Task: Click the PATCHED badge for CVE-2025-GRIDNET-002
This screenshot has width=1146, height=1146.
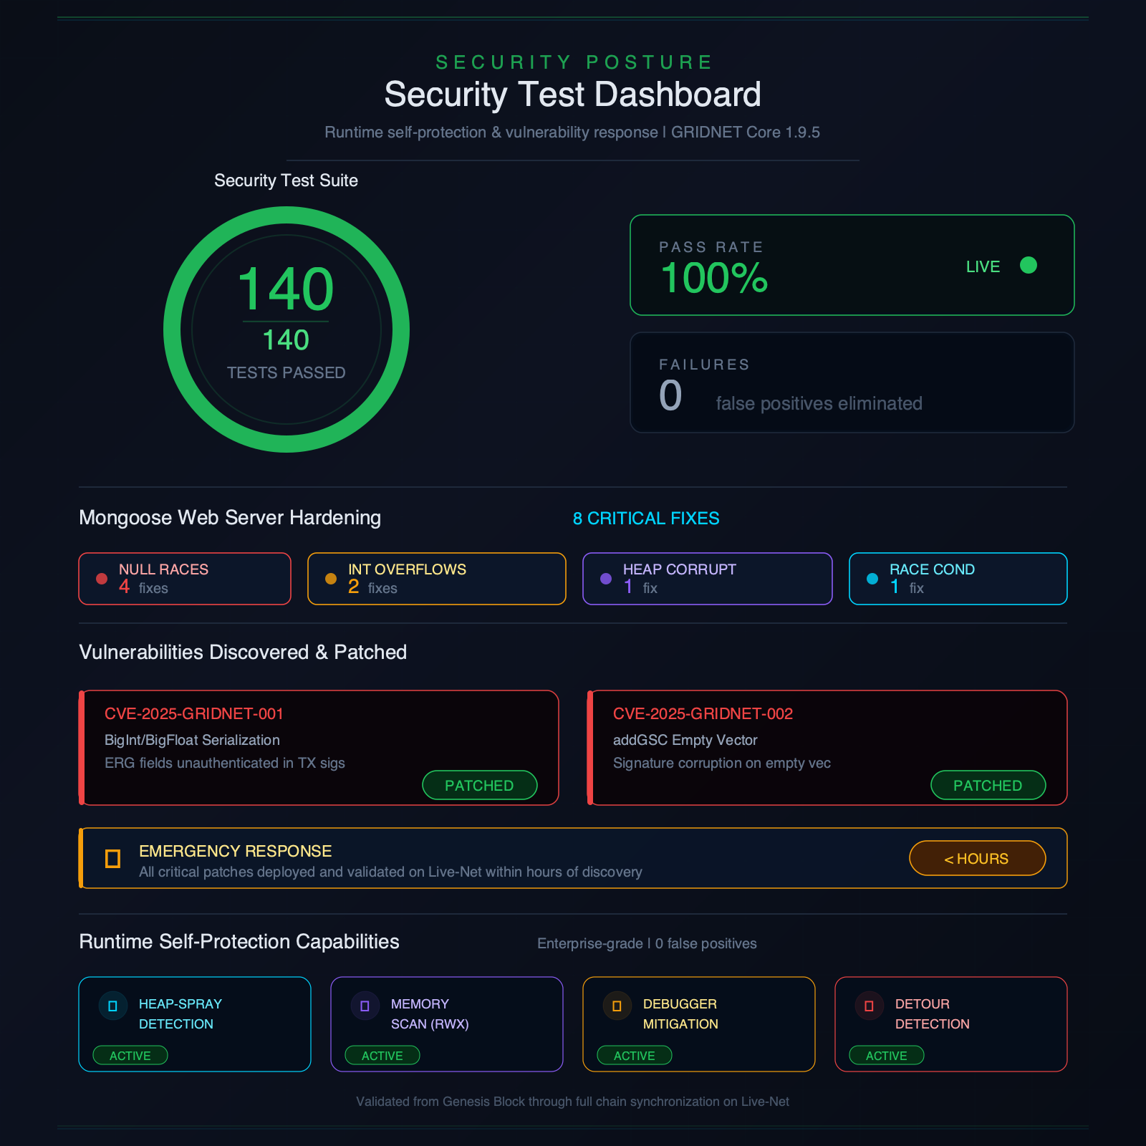Action: point(988,785)
